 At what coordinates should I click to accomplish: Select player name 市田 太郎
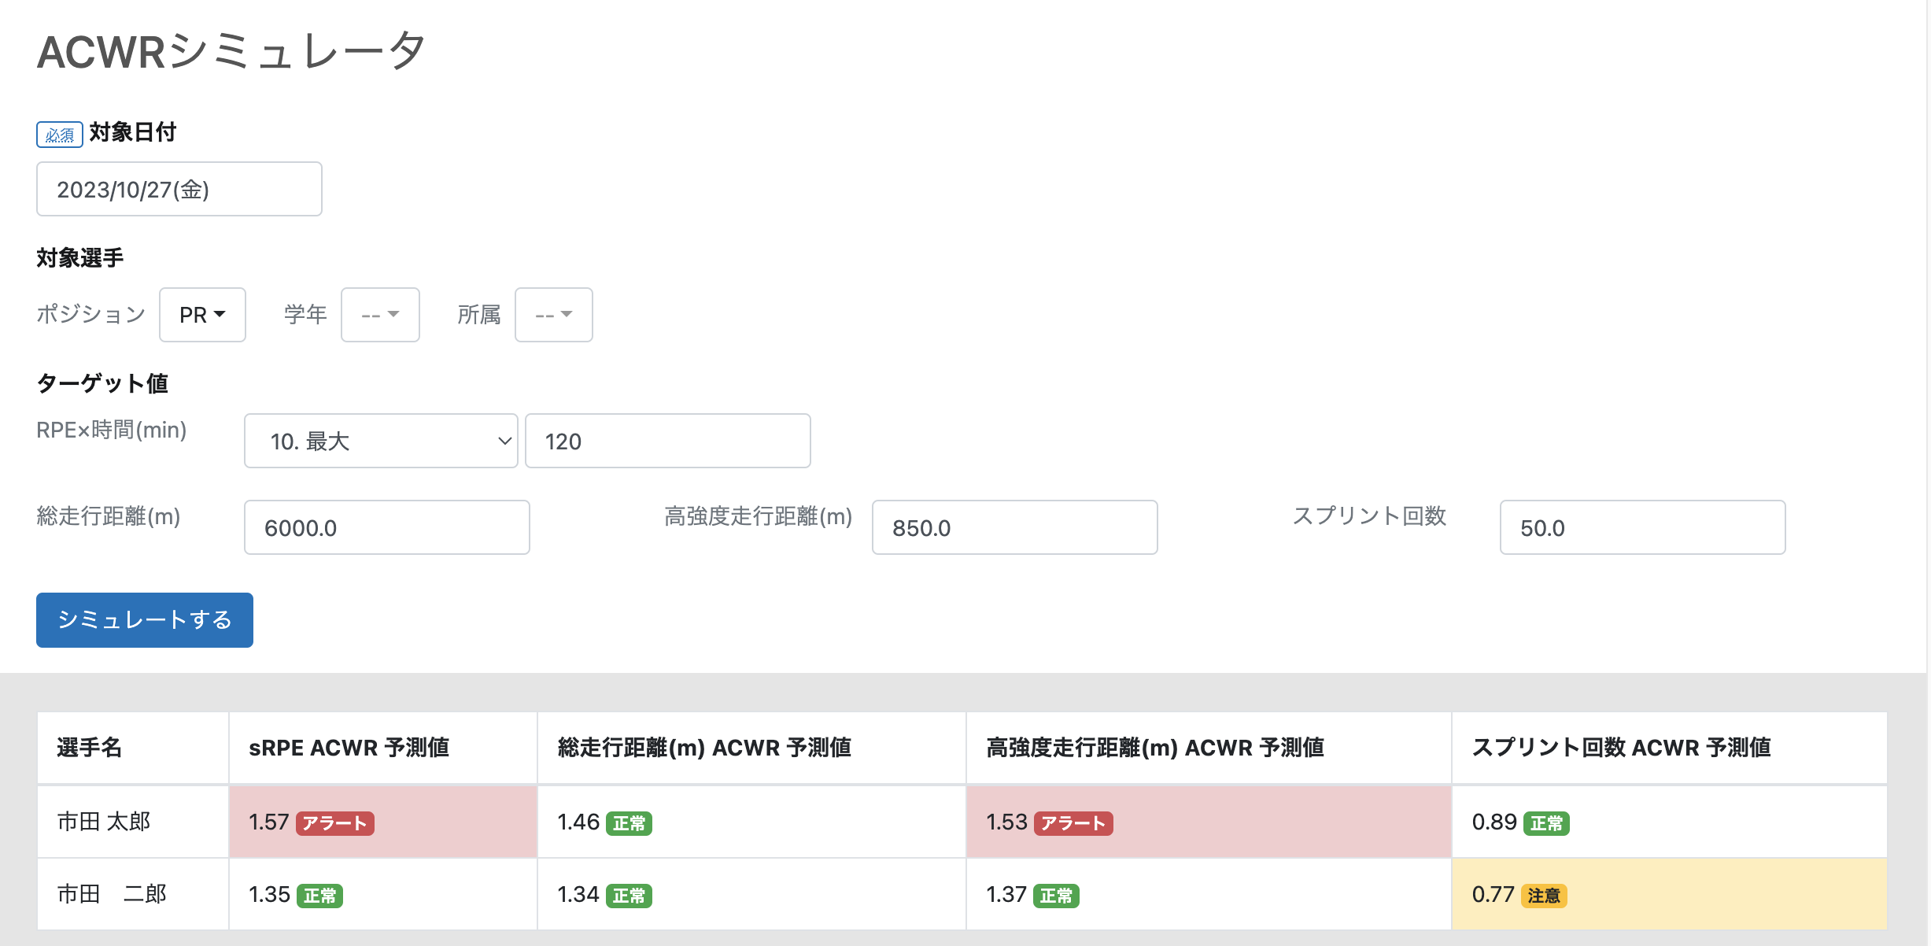104,822
